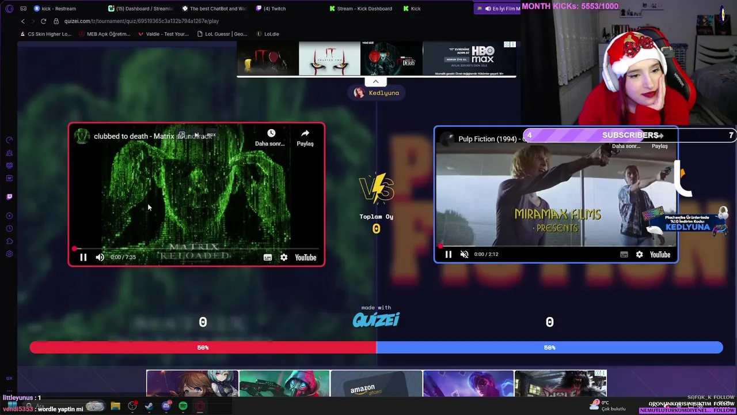Go back to the previous page
Viewport: 737px width, 415px height.
coord(23,21)
